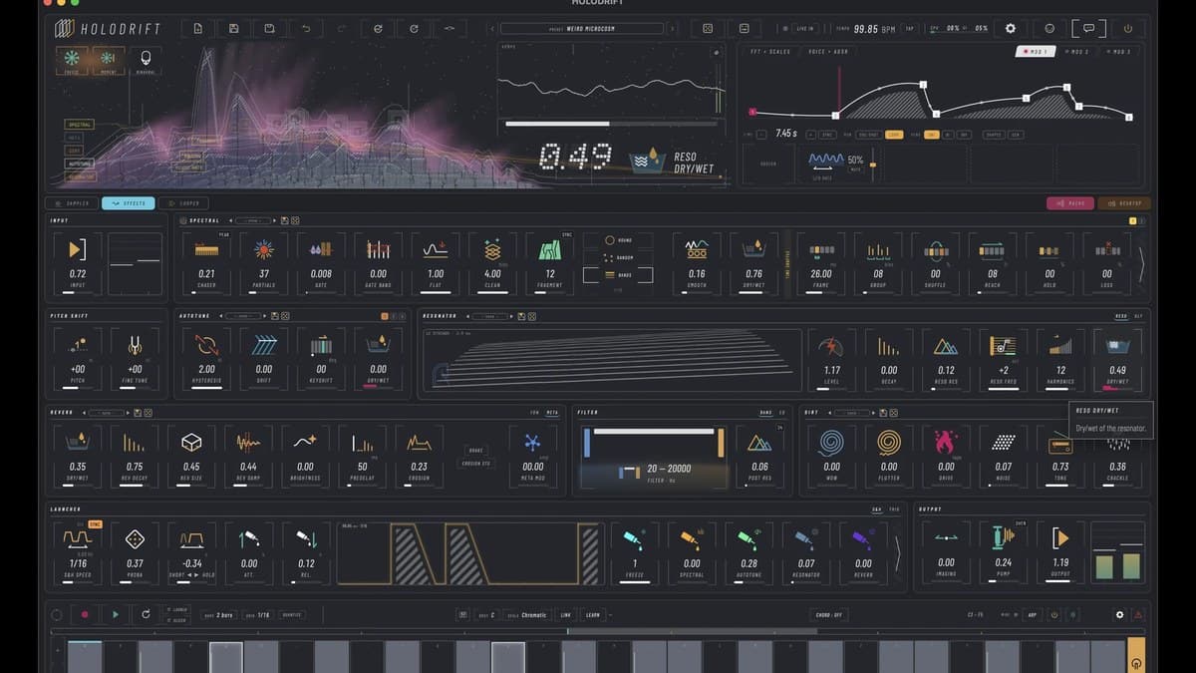The image size is (1196, 673).
Task: Select the Freeze snowflake icon
Action: point(71,58)
